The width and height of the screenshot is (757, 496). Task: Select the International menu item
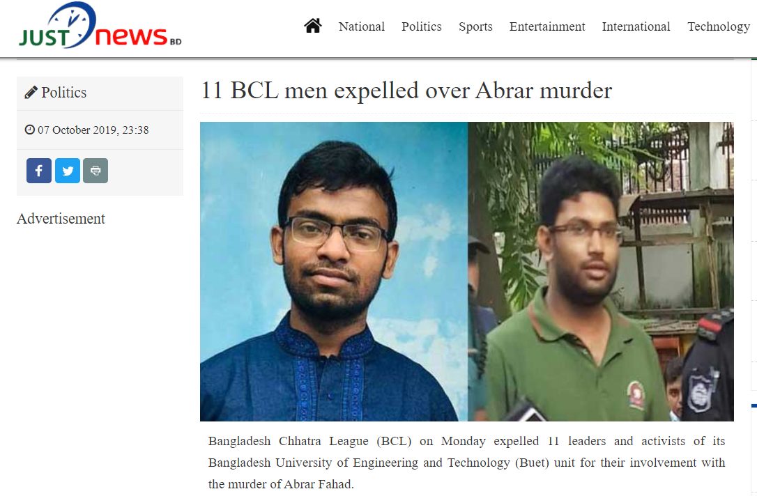636,26
